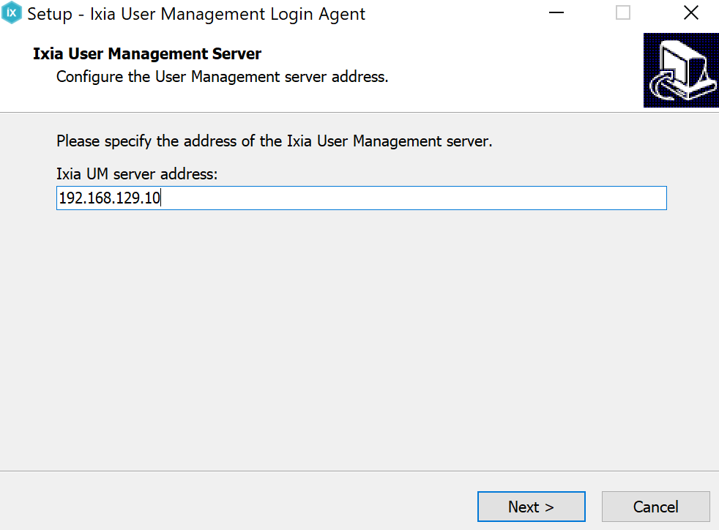The image size is (719, 530).
Task: Select the bold "Ixia User Management Server" heading
Action: click(x=147, y=53)
